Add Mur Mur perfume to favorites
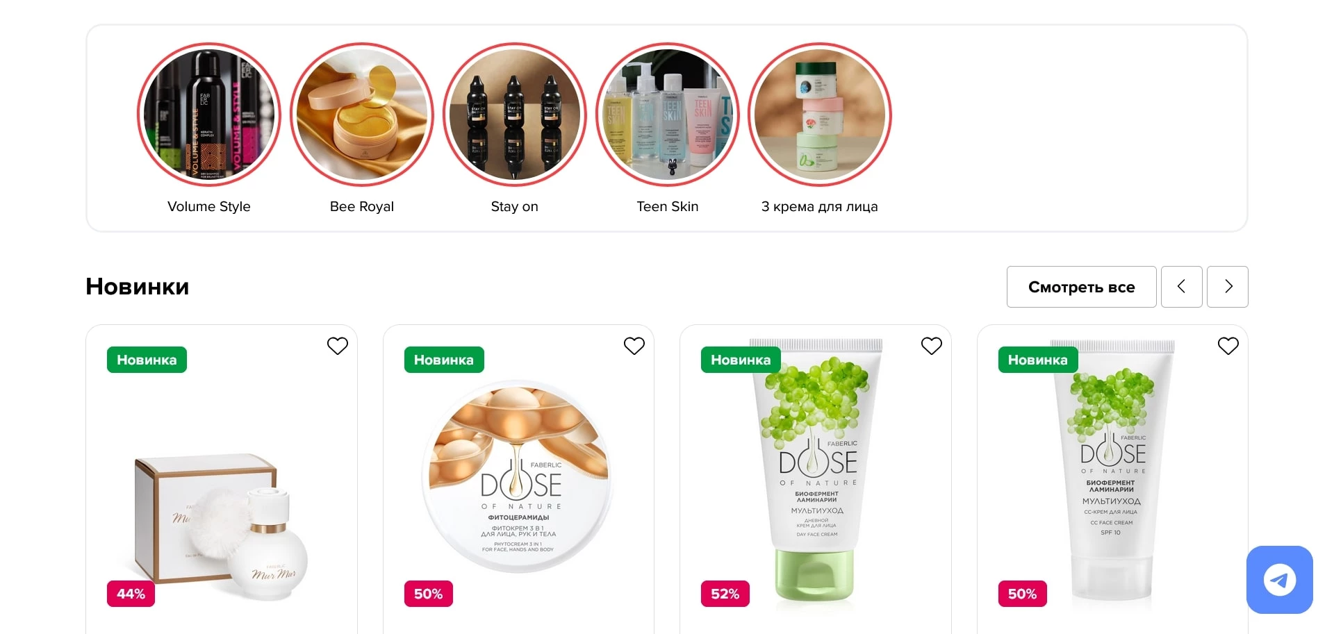The image size is (1334, 634). [338, 346]
